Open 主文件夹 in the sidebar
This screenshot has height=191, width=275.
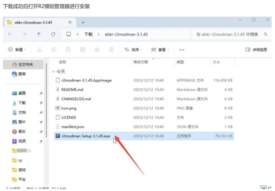point(23,65)
